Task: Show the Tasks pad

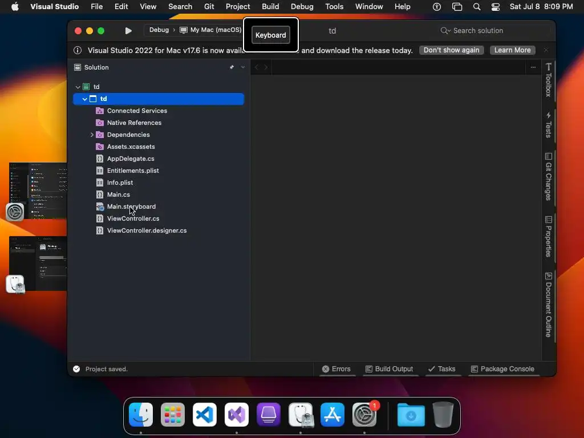Action: [x=442, y=369]
